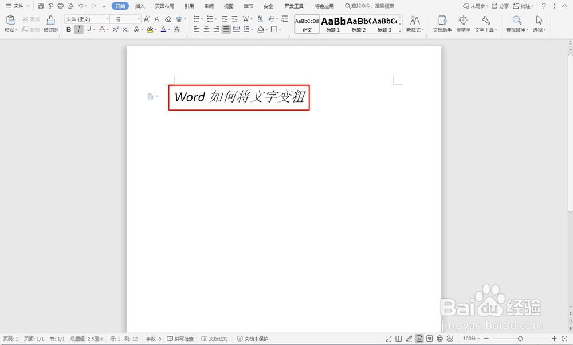The width and height of the screenshot is (573, 345).
Task: Open the Inspiration (灵感匣) lightbulb tool
Action: [x=464, y=23]
